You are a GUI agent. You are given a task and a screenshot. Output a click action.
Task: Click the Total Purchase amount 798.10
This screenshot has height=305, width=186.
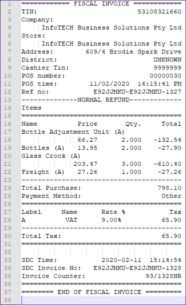tap(169, 188)
